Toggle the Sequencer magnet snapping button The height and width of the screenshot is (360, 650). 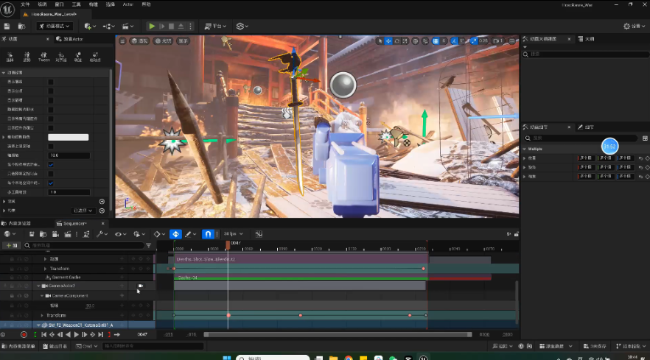pyautogui.click(x=208, y=234)
